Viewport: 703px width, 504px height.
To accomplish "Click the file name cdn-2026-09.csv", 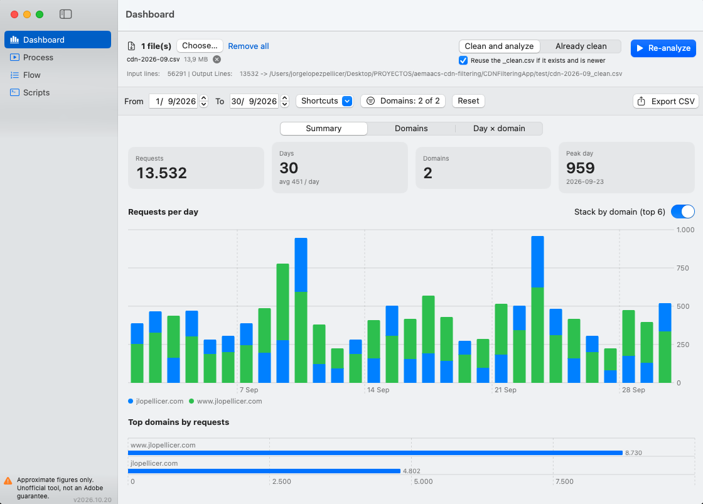I will pos(153,59).
